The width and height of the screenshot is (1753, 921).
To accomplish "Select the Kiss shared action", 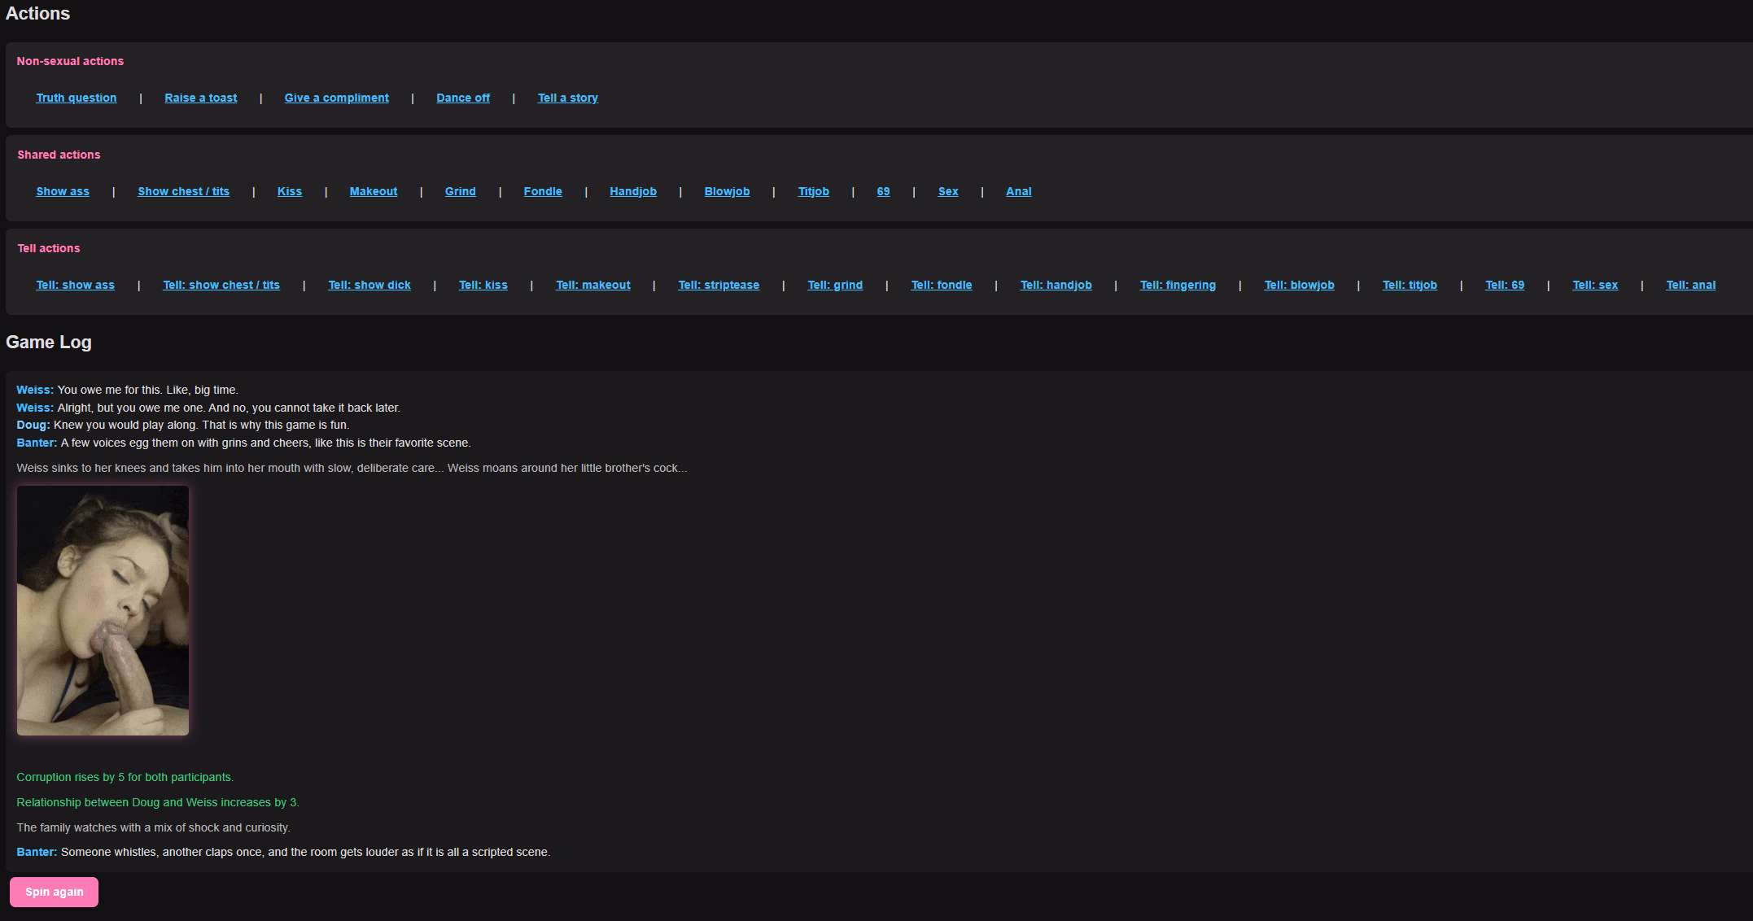I will coord(289,191).
